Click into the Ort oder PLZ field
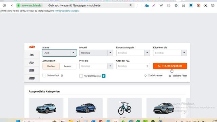 pos(133,66)
